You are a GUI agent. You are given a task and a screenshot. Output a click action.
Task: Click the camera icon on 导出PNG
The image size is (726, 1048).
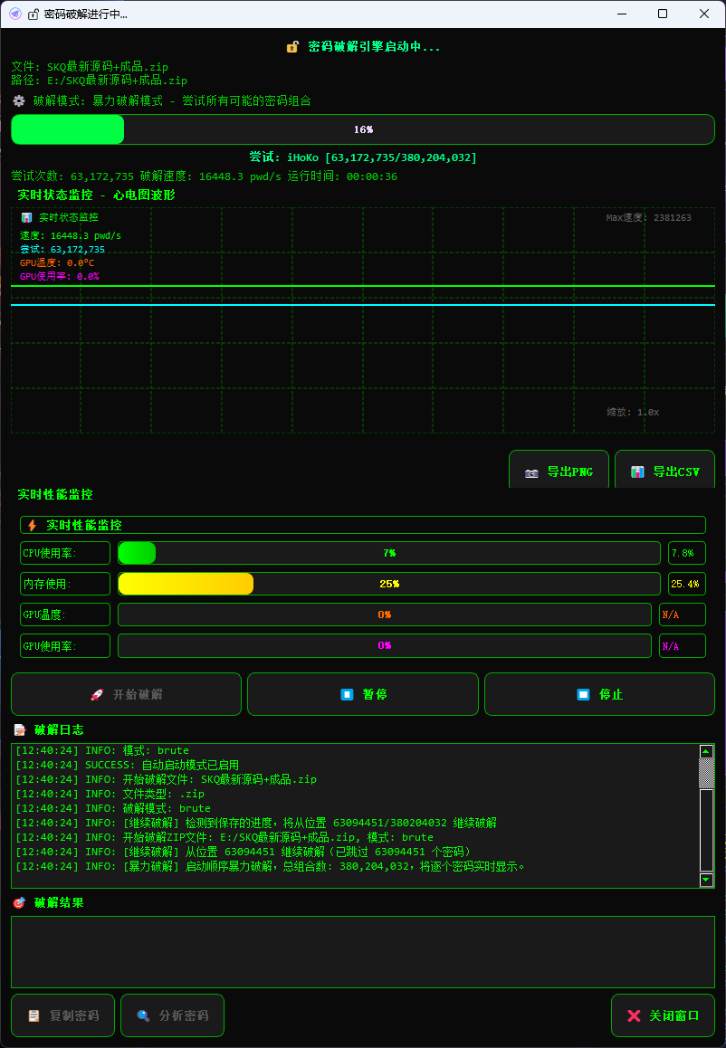[531, 472]
